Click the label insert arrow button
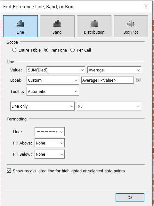This screenshot has width=154, height=206. point(139,80)
